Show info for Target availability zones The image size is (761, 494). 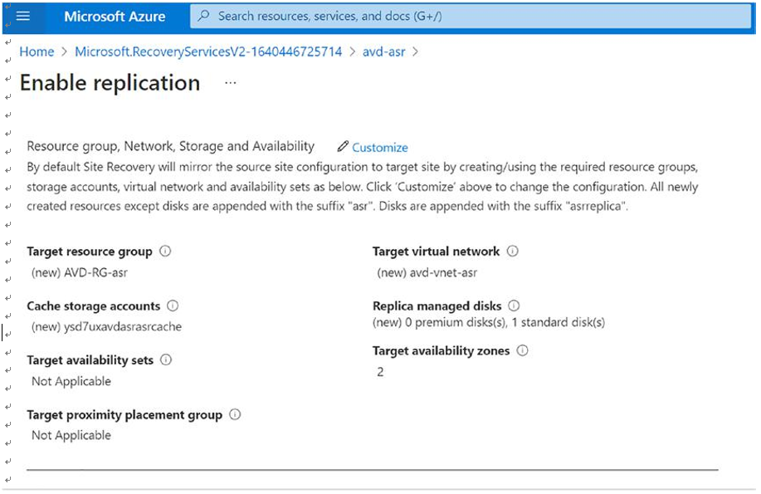(x=522, y=350)
